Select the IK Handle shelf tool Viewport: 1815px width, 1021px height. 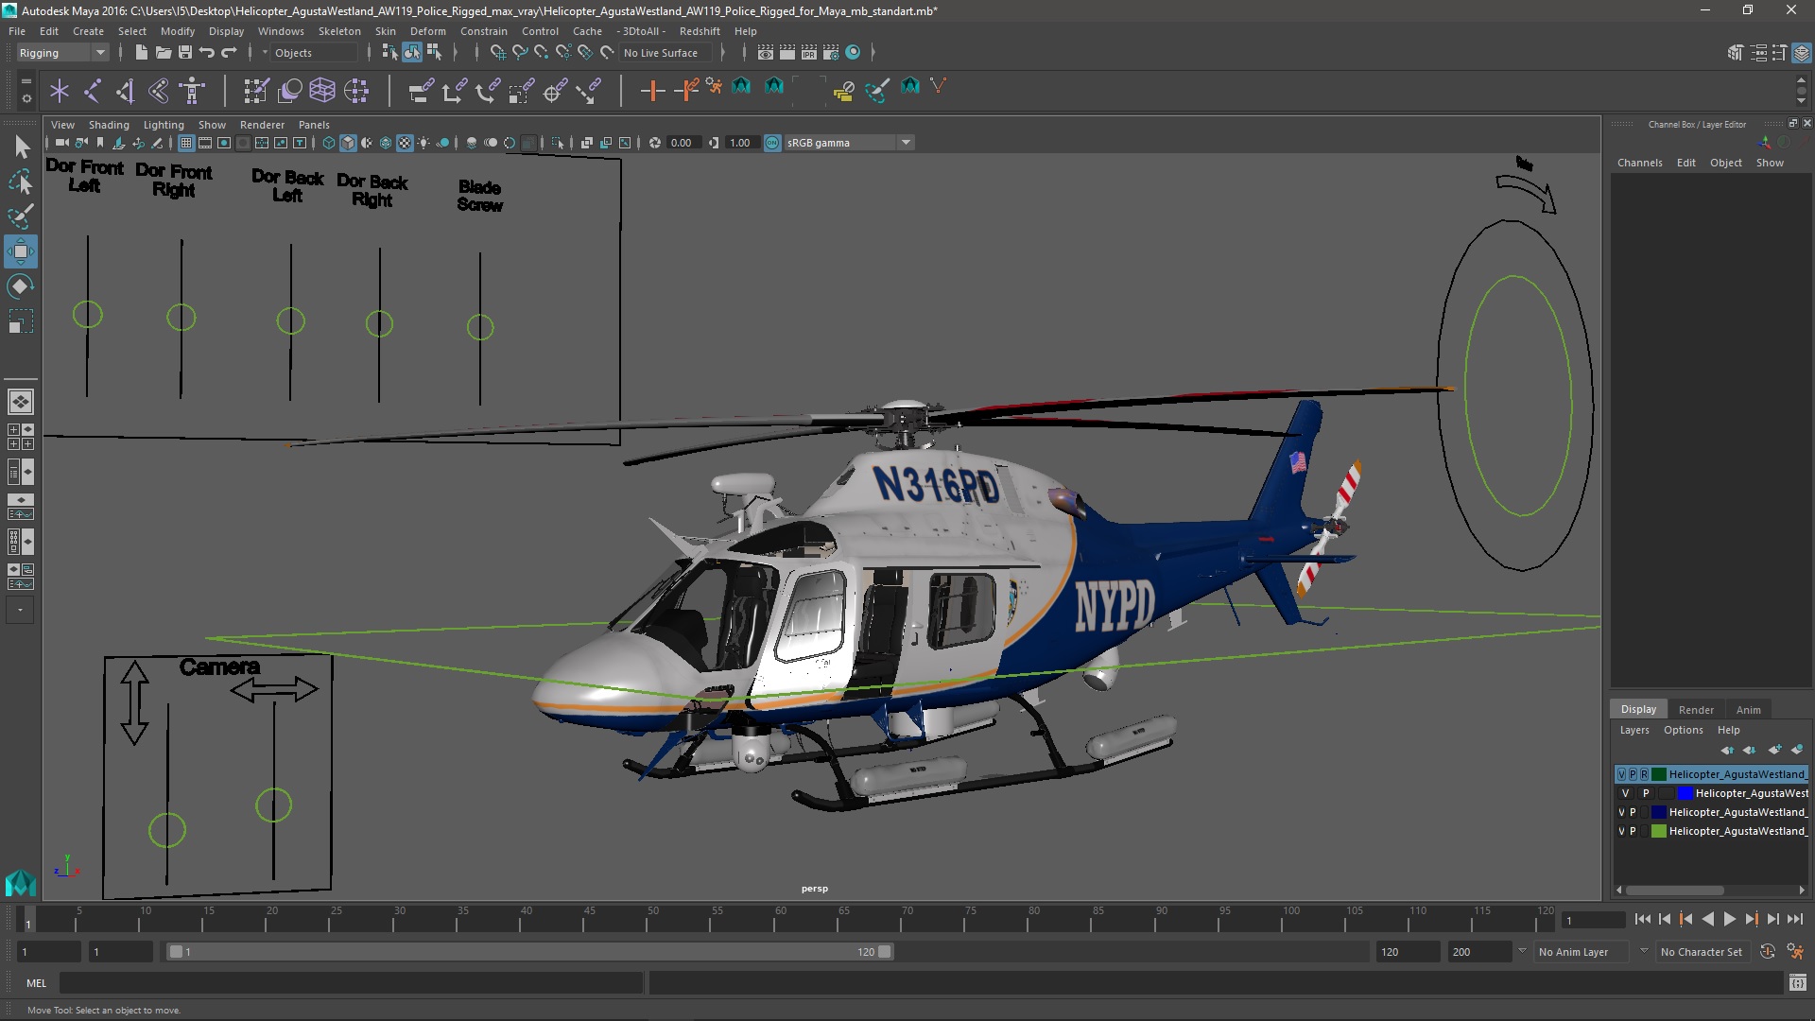[x=159, y=91]
